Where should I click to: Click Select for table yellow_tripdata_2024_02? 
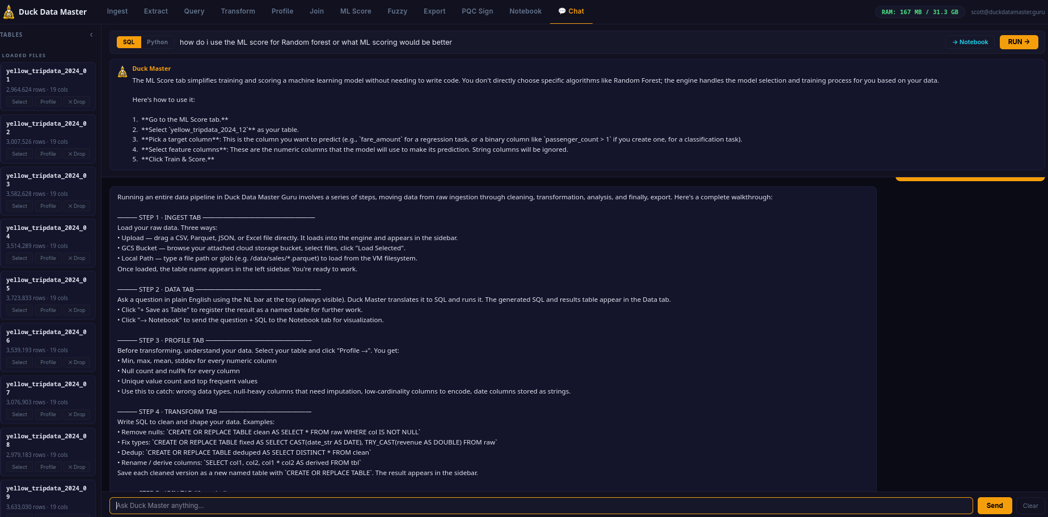tap(20, 154)
